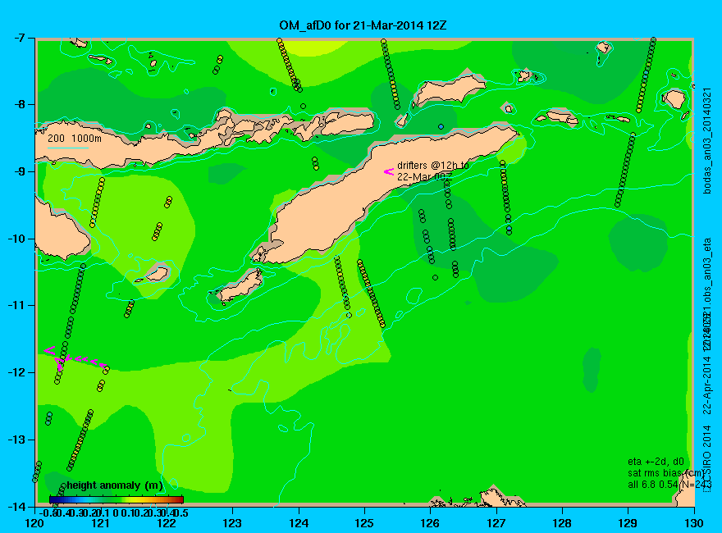Click the green middle of the height anomaly colorbar

pos(117,499)
